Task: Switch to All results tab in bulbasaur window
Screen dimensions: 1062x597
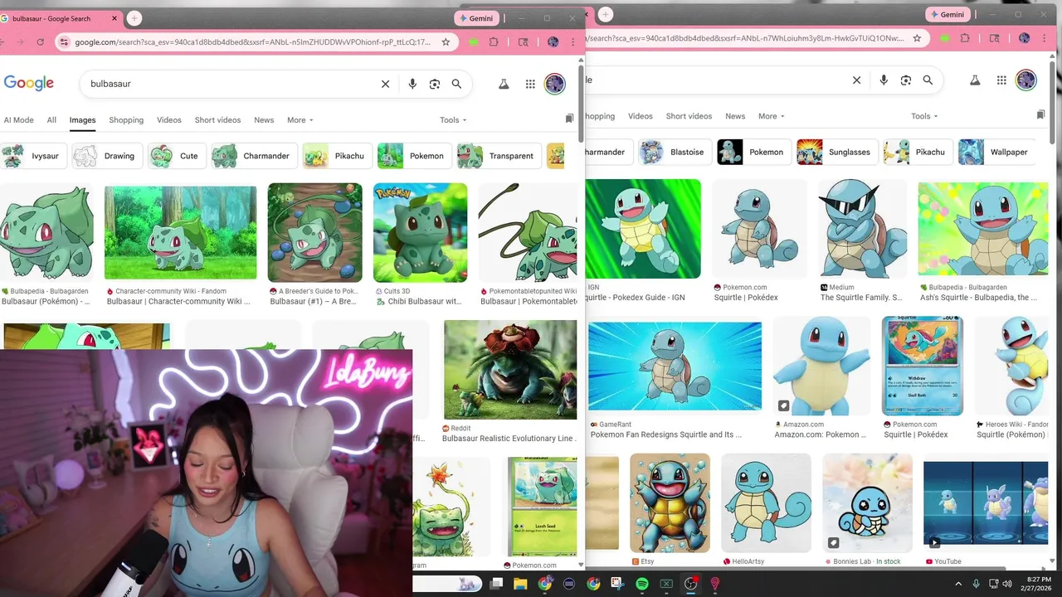Action: tap(51, 120)
